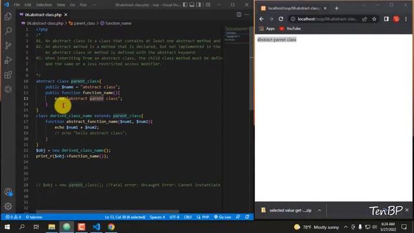Change indentation via Spaces: 4
Screen dimensions: 414x233
click(x=157, y=217)
